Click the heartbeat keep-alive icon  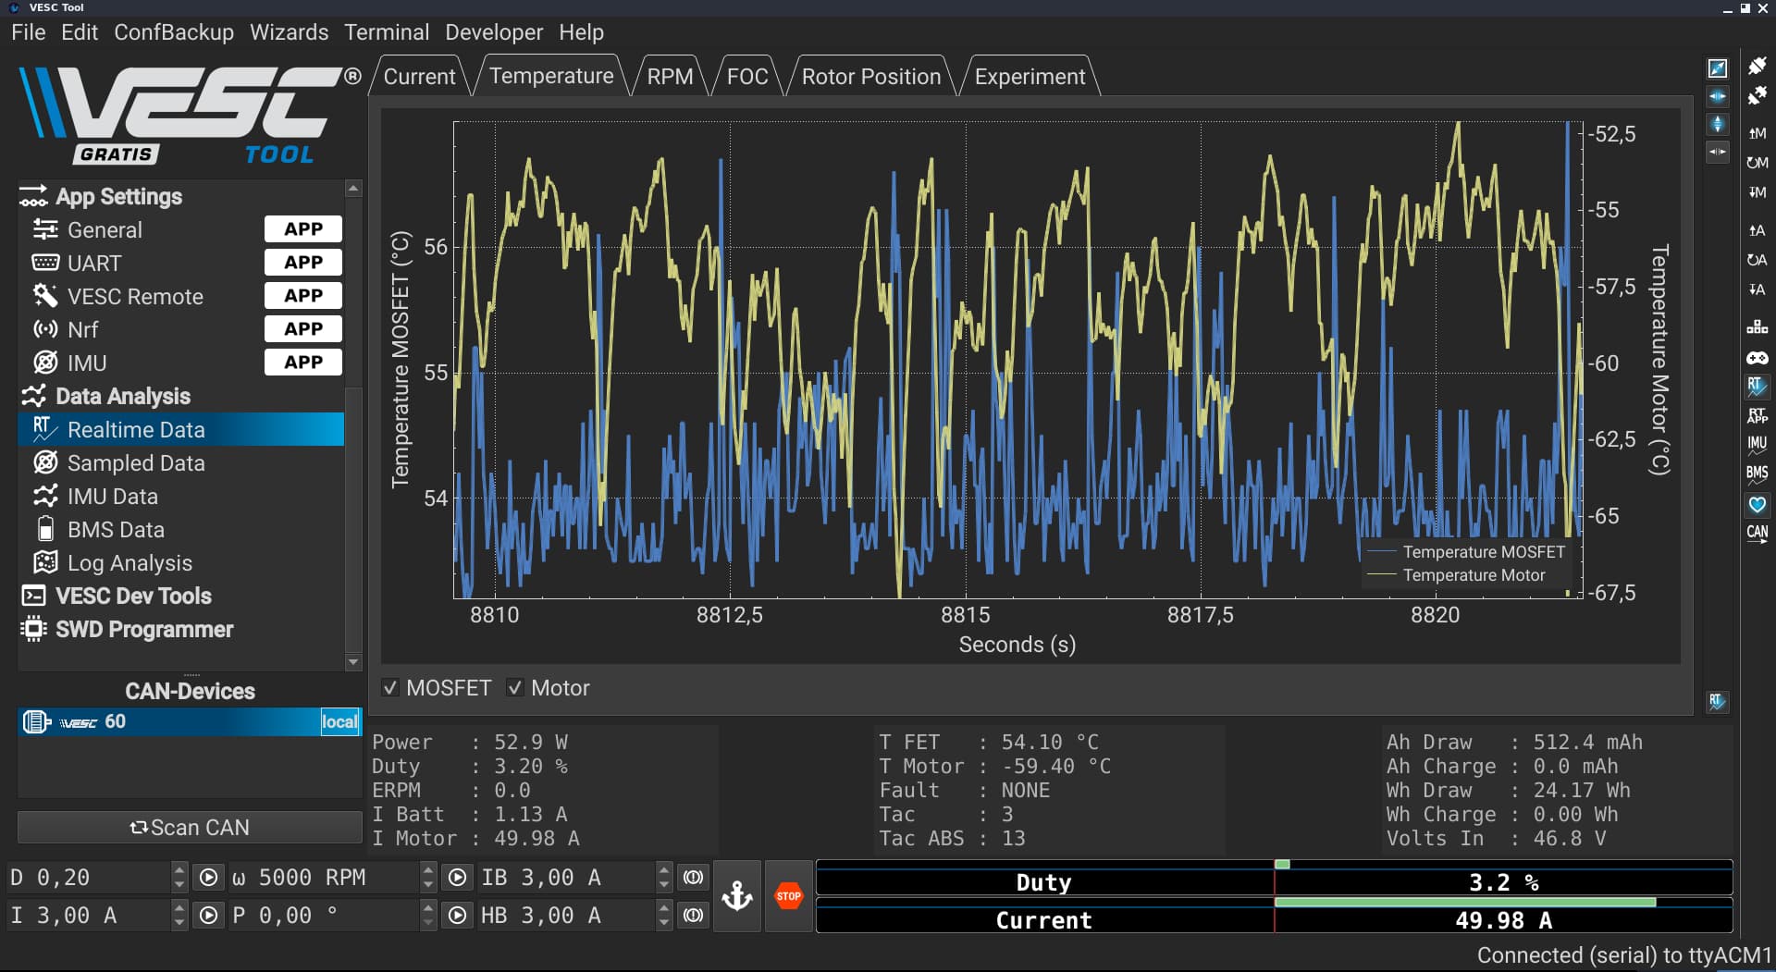(x=1757, y=504)
